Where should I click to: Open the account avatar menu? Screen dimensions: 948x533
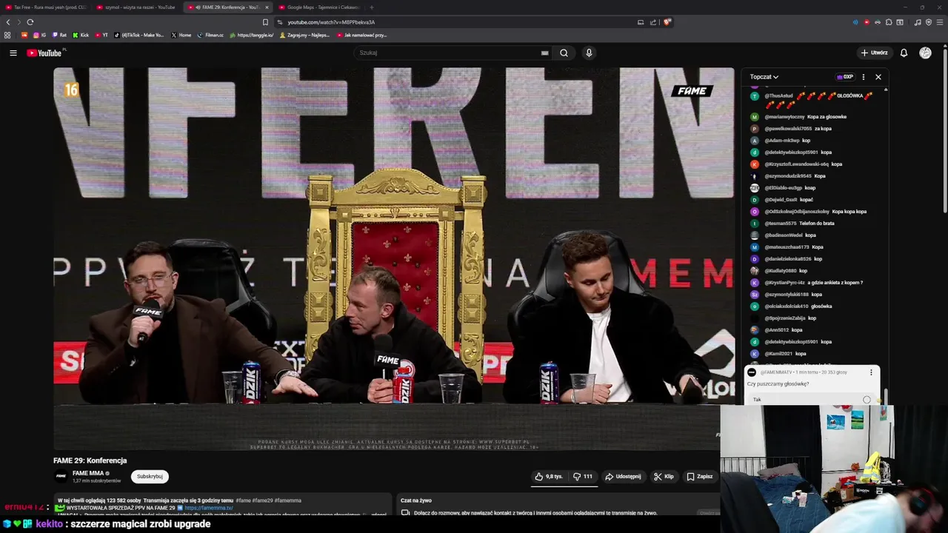click(x=925, y=53)
